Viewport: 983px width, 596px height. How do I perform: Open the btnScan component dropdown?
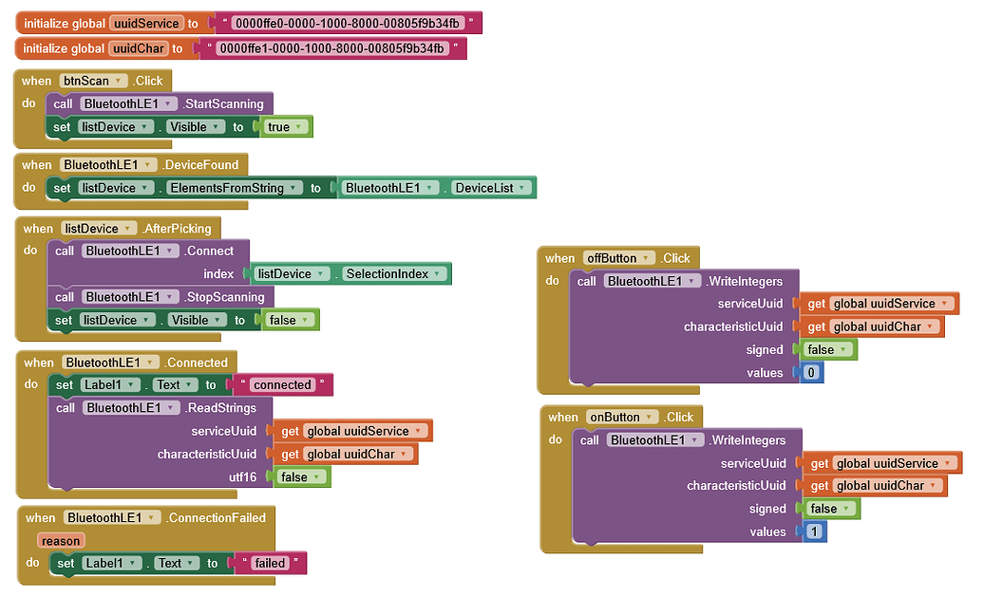pyautogui.click(x=93, y=81)
